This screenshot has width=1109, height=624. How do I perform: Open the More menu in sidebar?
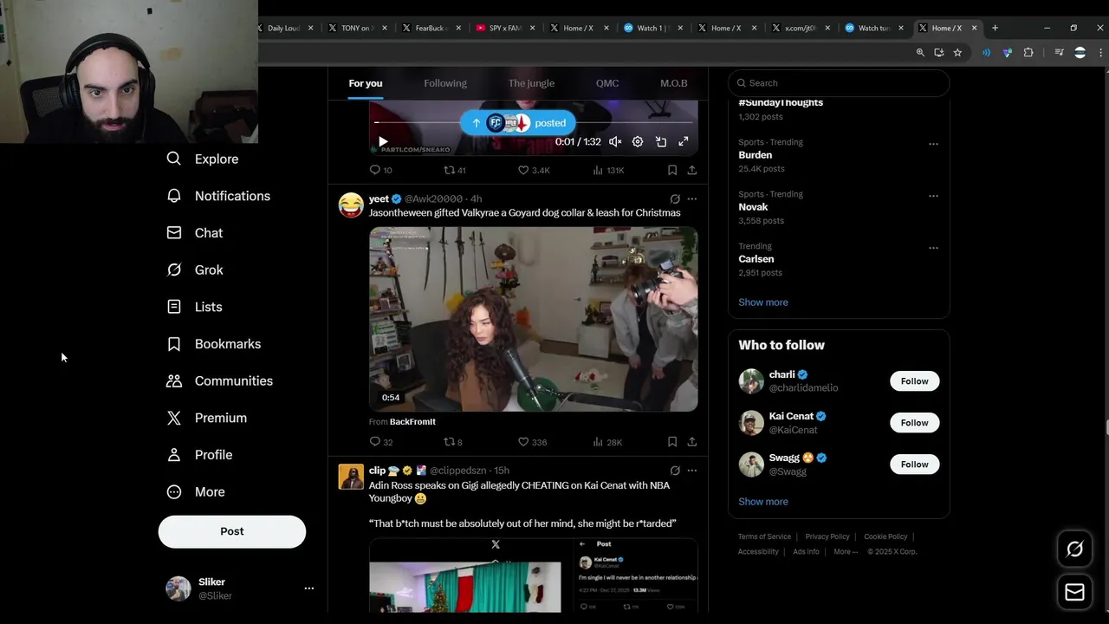coord(197,491)
